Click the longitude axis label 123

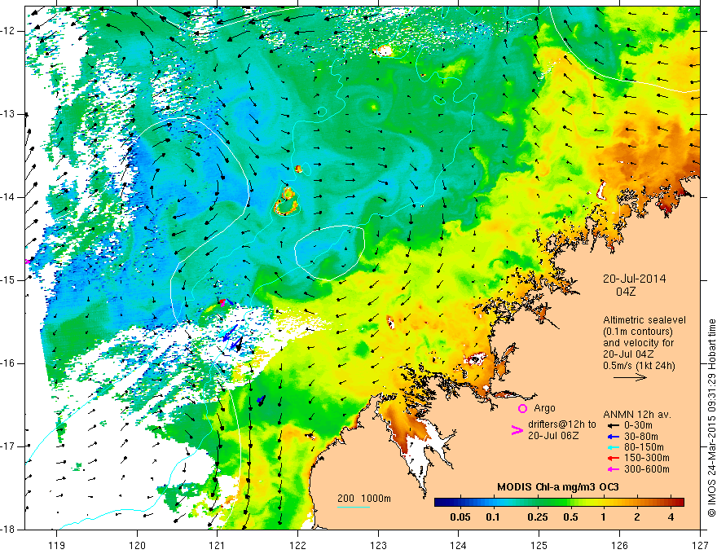pos(378,545)
